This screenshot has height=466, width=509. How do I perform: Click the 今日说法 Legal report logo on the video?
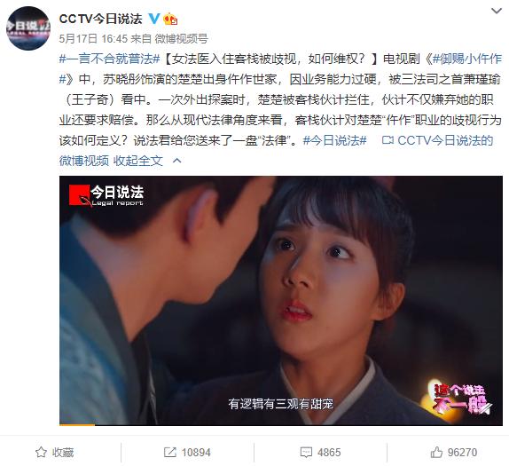click(x=106, y=195)
